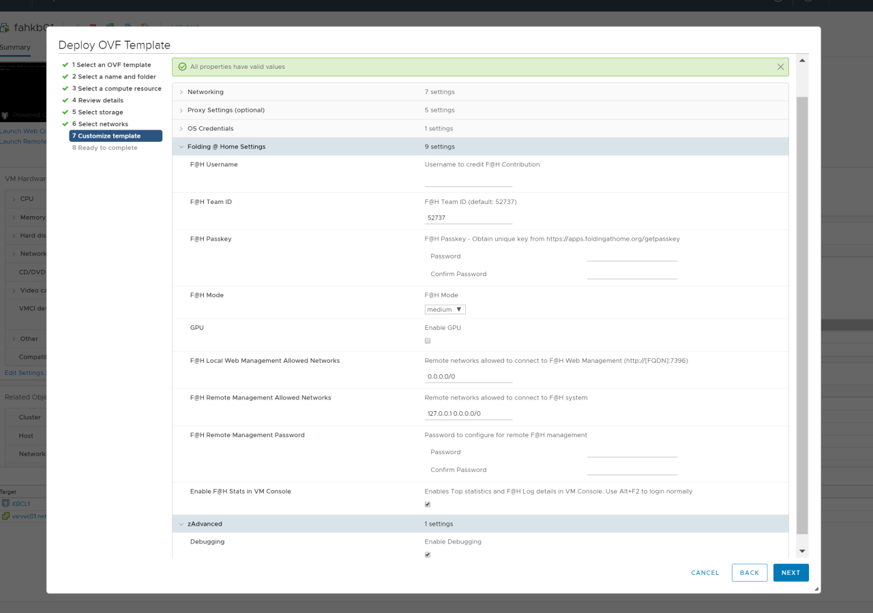Cancel the Deploy OVF Template wizard
This screenshot has width=873, height=613.
[705, 573]
